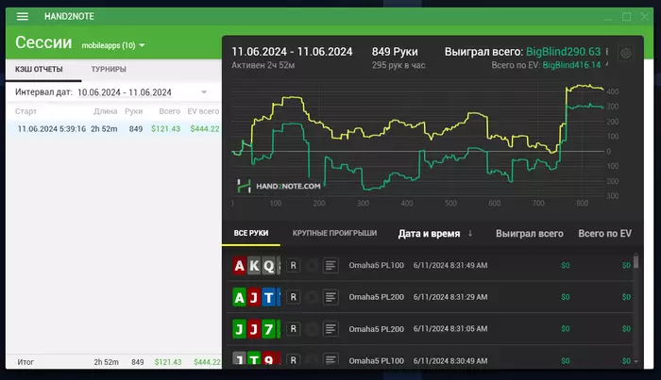Sort sessions by Всего column

(169, 111)
